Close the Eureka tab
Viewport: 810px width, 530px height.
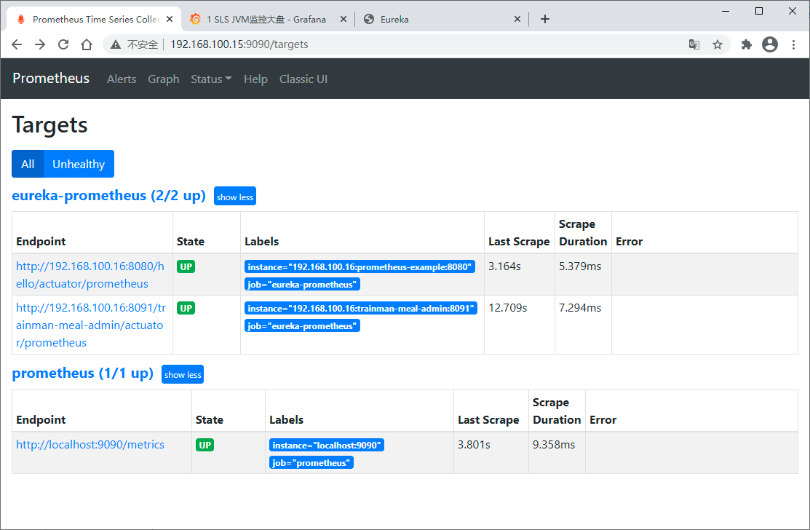pyautogui.click(x=517, y=19)
